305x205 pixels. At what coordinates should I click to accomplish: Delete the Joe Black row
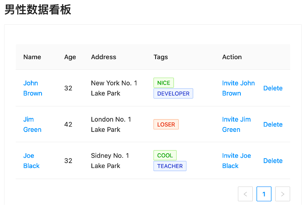273,161
